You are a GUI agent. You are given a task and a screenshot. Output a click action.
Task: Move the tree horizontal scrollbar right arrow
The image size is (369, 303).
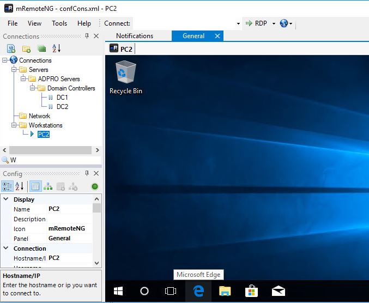(x=98, y=150)
